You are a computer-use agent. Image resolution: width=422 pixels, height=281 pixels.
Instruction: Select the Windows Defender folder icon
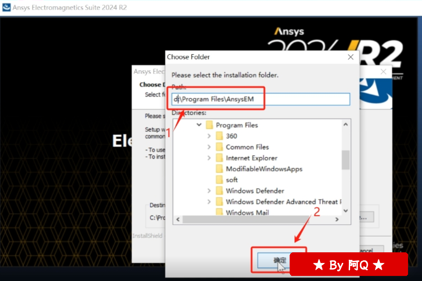coord(219,191)
